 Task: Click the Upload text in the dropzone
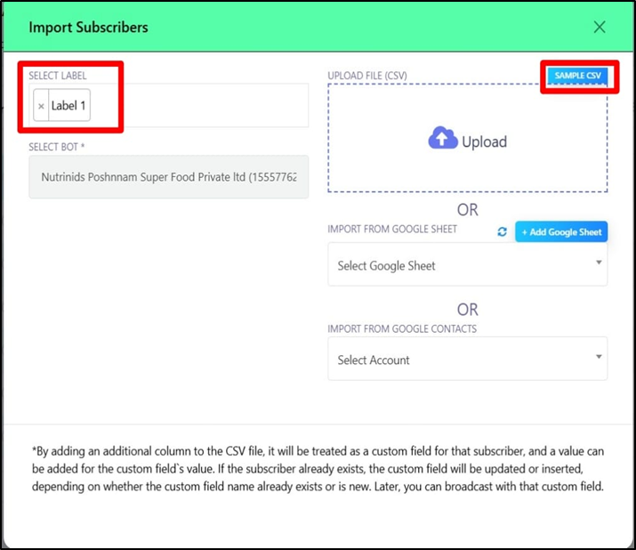(x=484, y=142)
